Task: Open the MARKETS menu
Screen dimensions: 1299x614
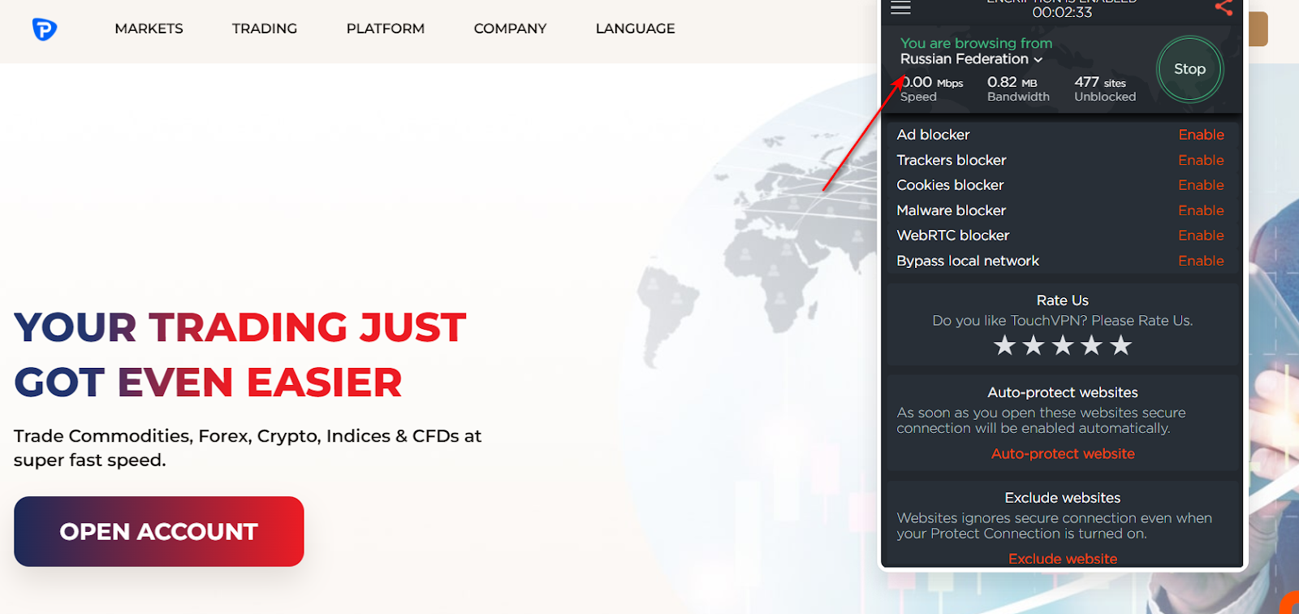Action: pyautogui.click(x=149, y=28)
